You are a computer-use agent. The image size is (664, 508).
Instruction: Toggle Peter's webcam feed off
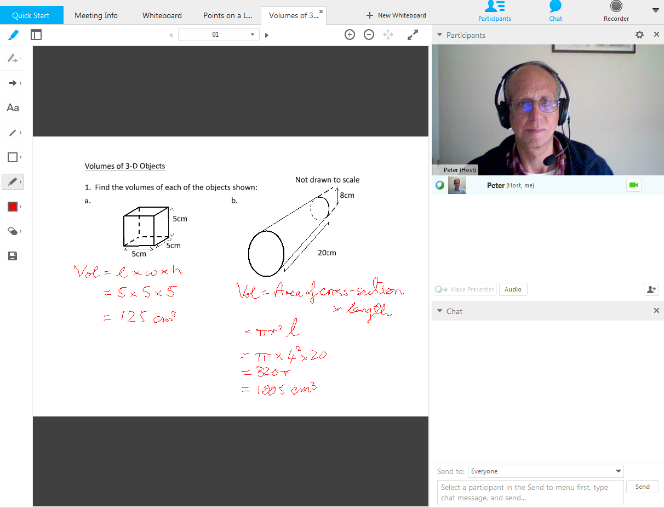tap(634, 185)
